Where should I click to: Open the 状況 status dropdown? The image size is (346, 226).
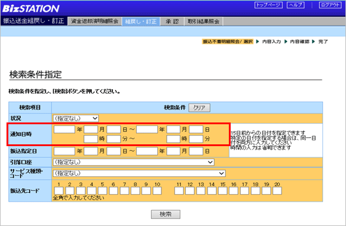(x=76, y=118)
